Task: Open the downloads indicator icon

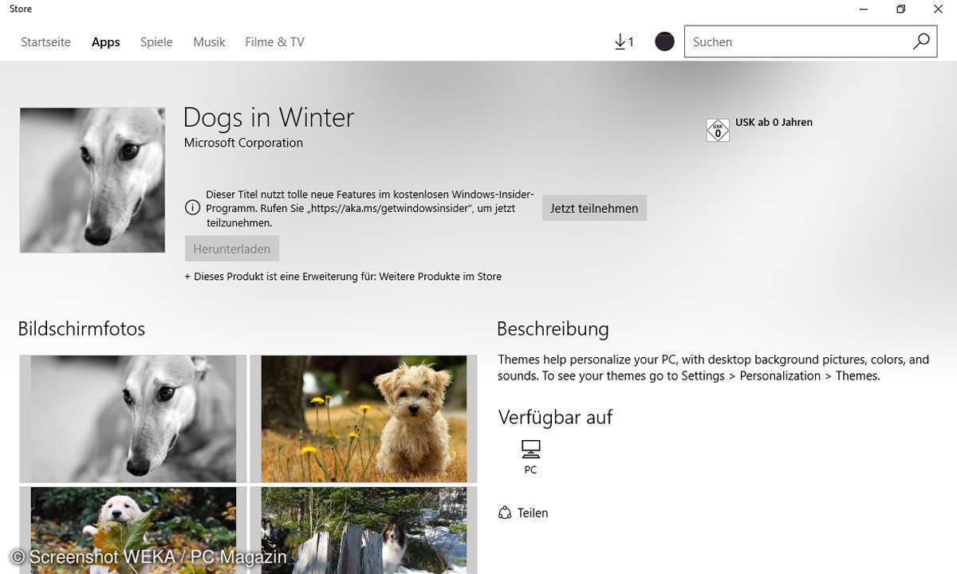Action: click(x=624, y=41)
